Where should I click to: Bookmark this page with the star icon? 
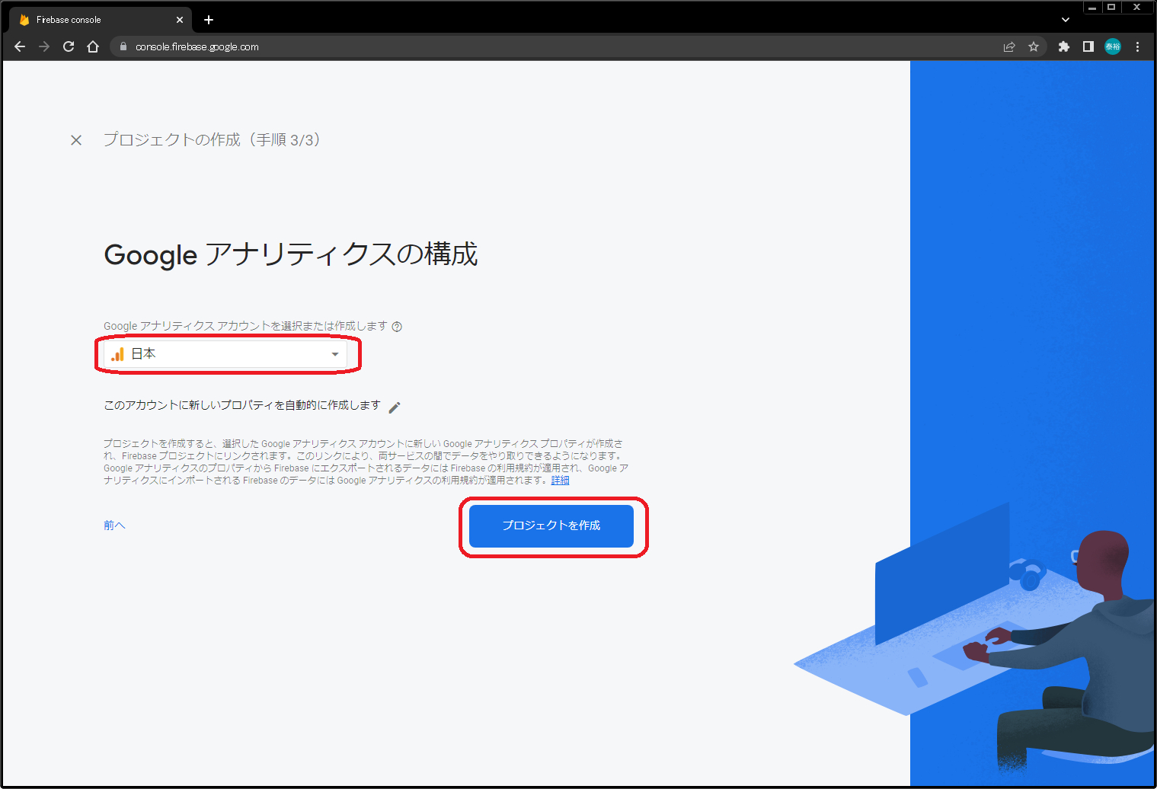pos(1034,46)
